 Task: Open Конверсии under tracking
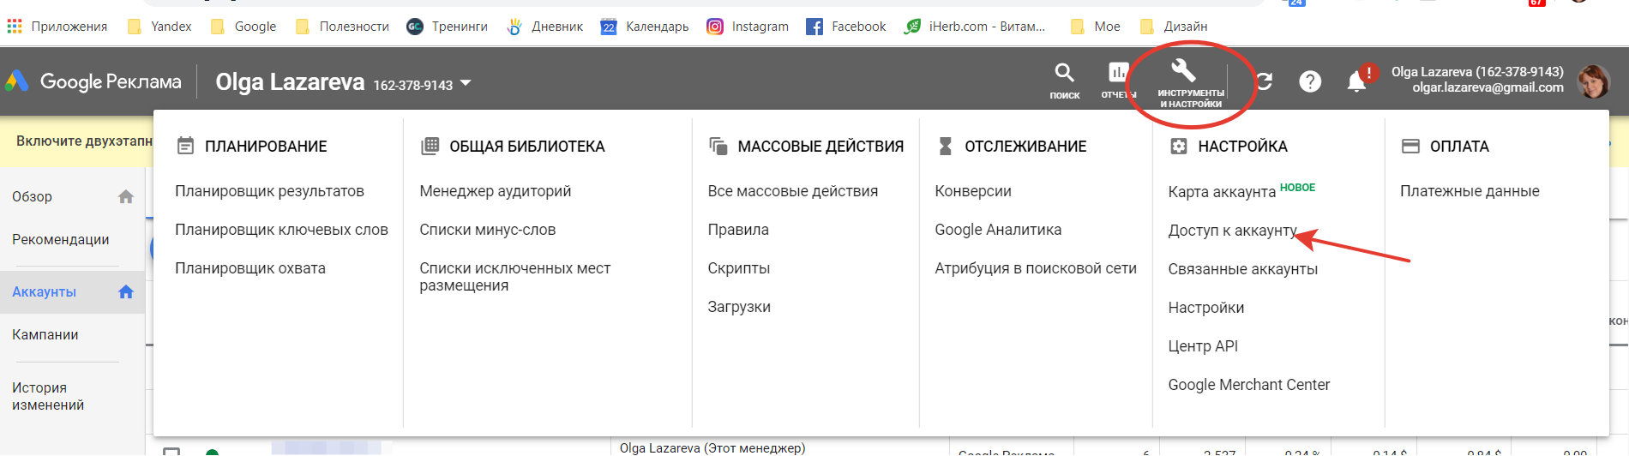pos(972,191)
